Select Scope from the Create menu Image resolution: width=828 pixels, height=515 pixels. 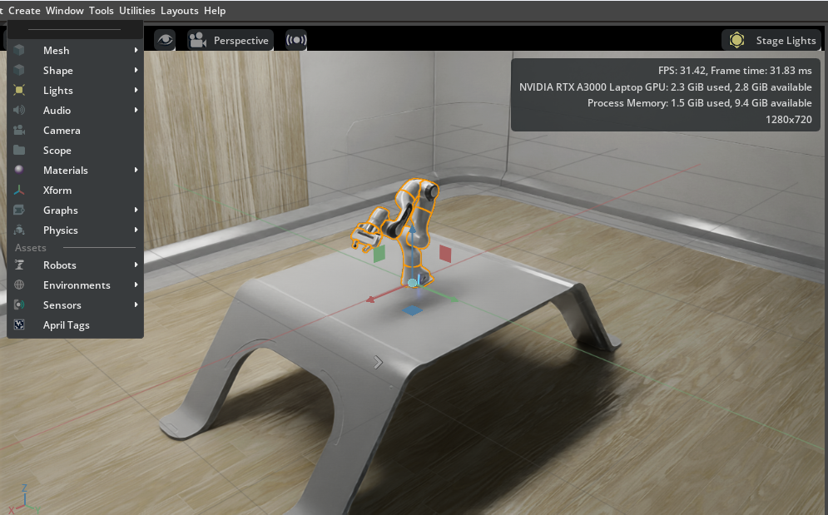point(57,151)
